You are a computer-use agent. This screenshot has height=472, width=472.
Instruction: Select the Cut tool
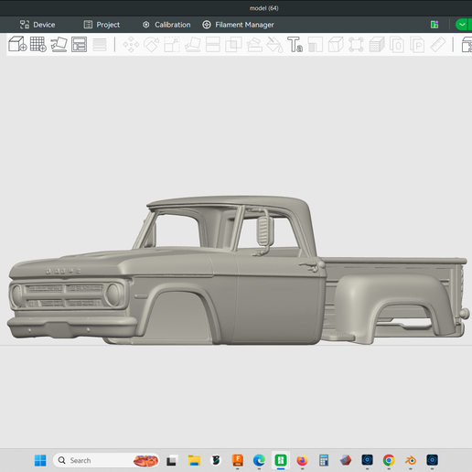(x=213, y=45)
